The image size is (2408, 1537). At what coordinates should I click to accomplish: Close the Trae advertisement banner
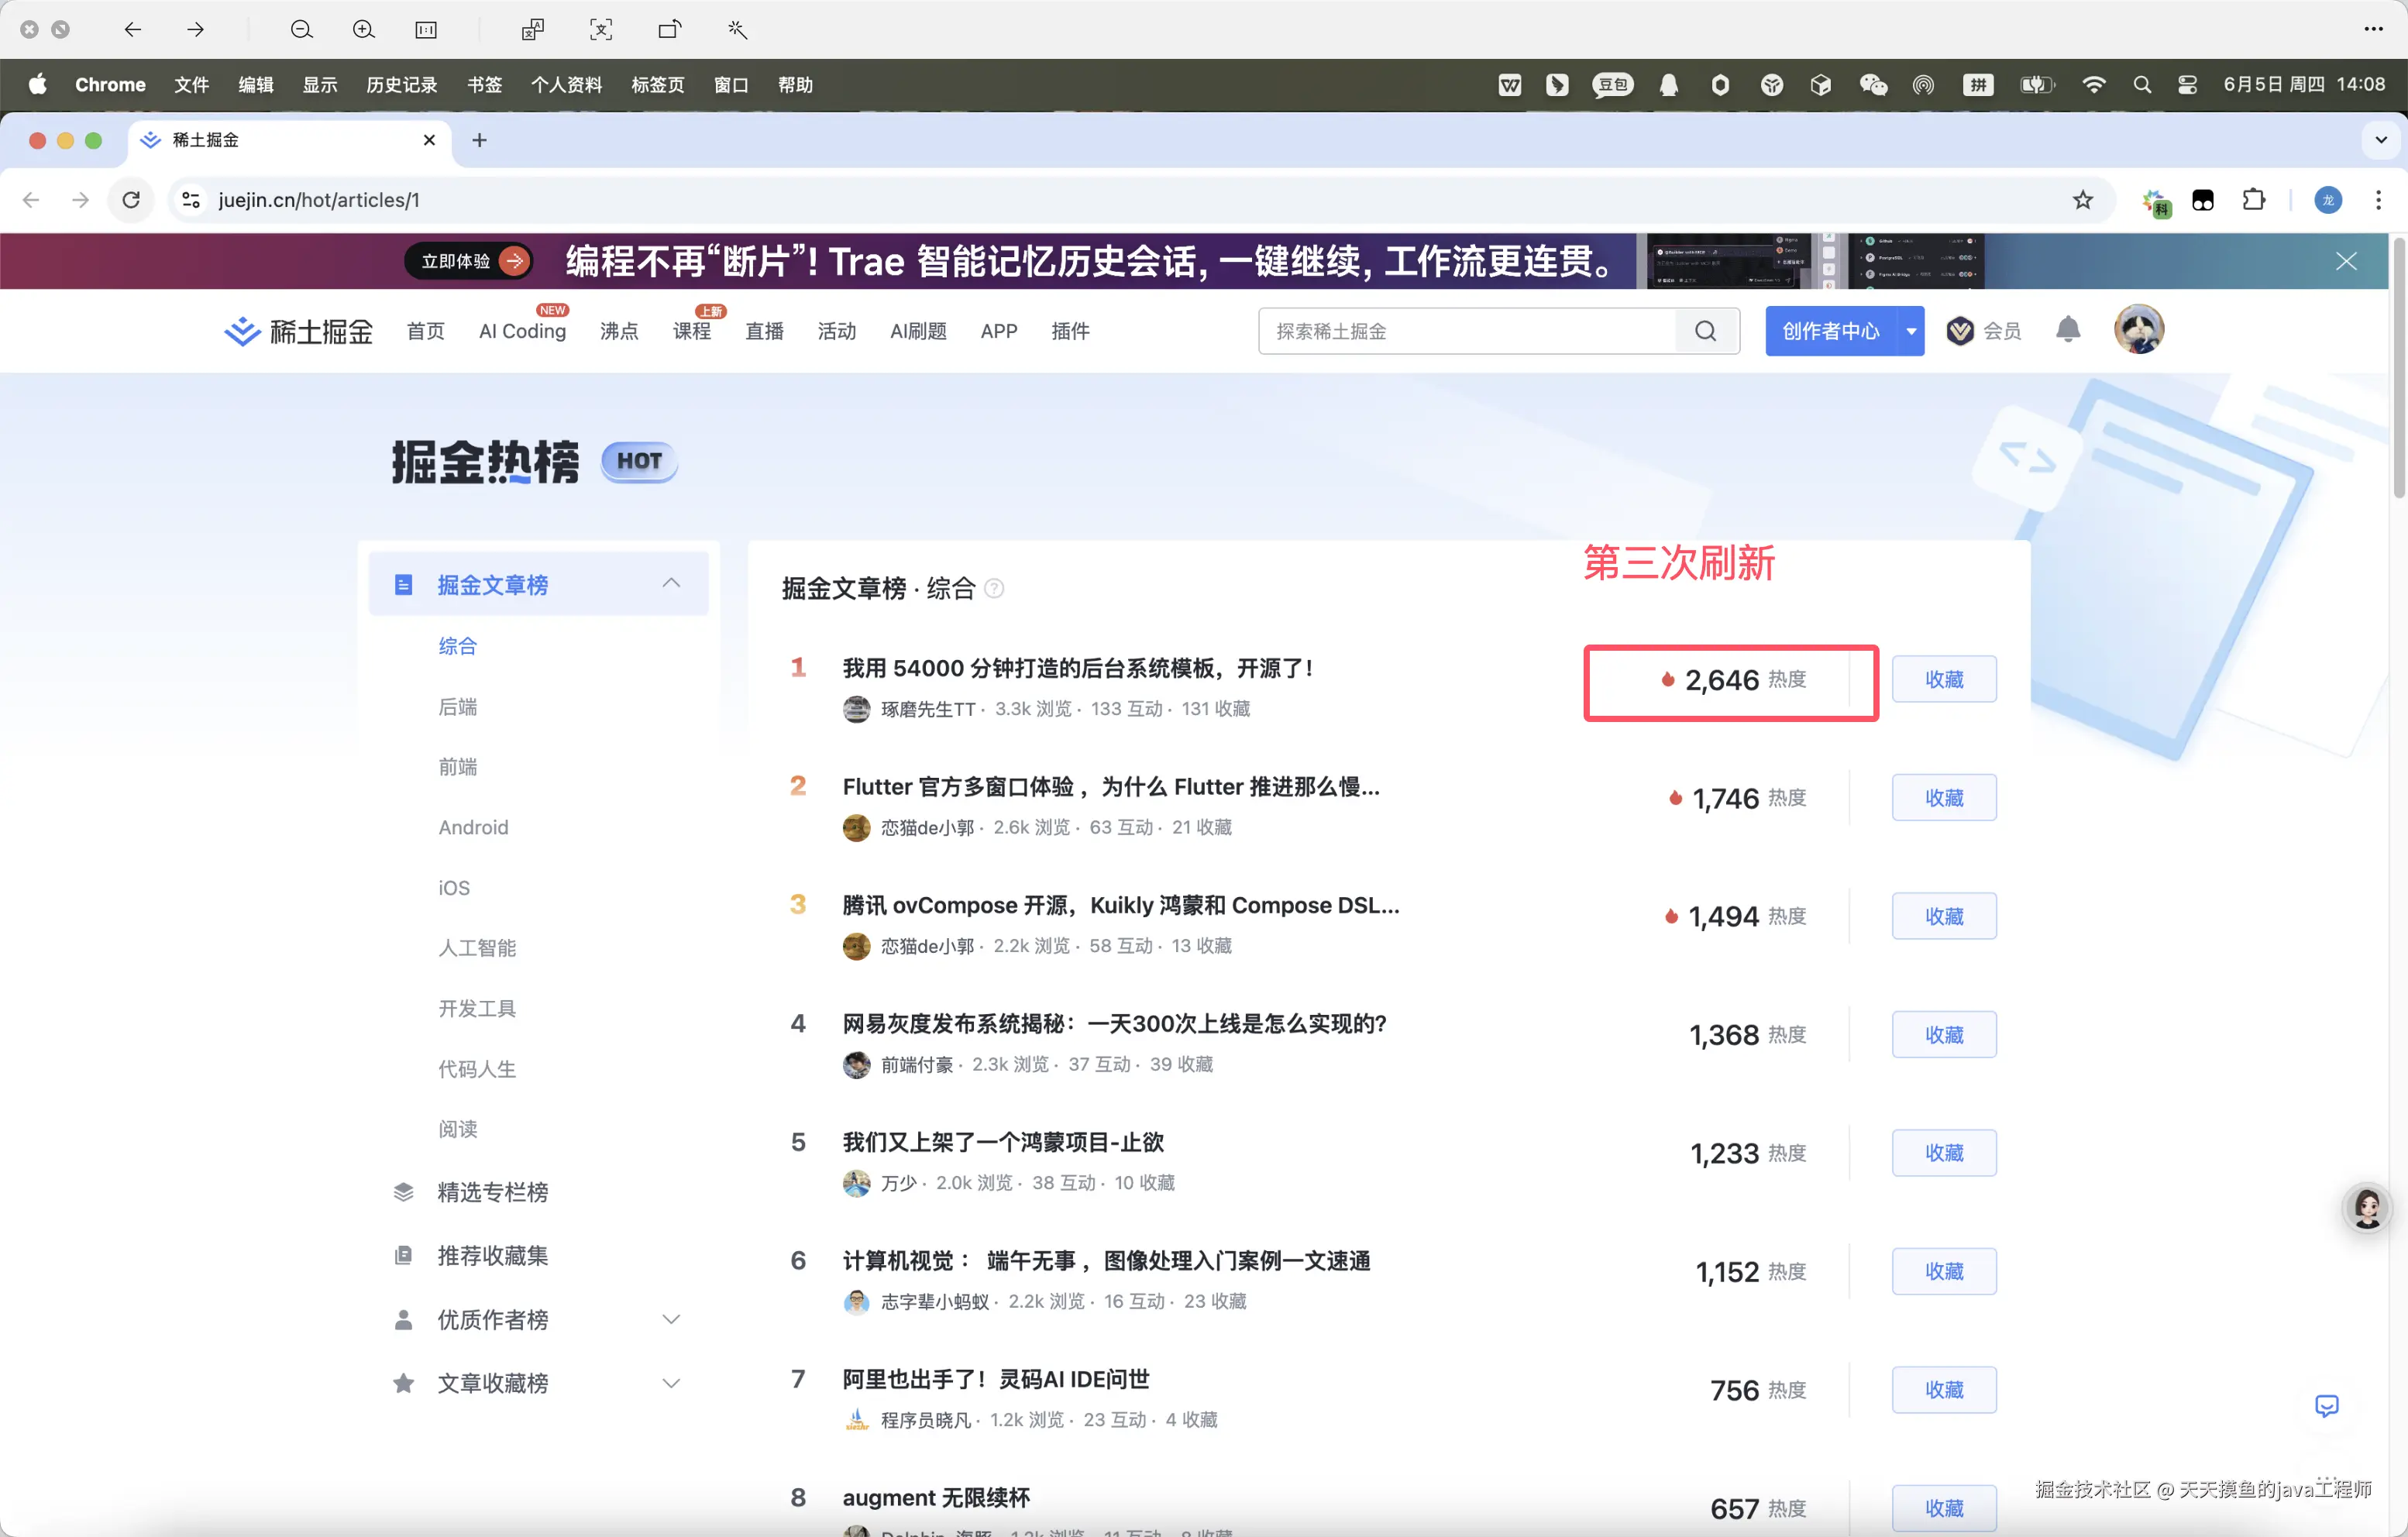[x=2345, y=262]
